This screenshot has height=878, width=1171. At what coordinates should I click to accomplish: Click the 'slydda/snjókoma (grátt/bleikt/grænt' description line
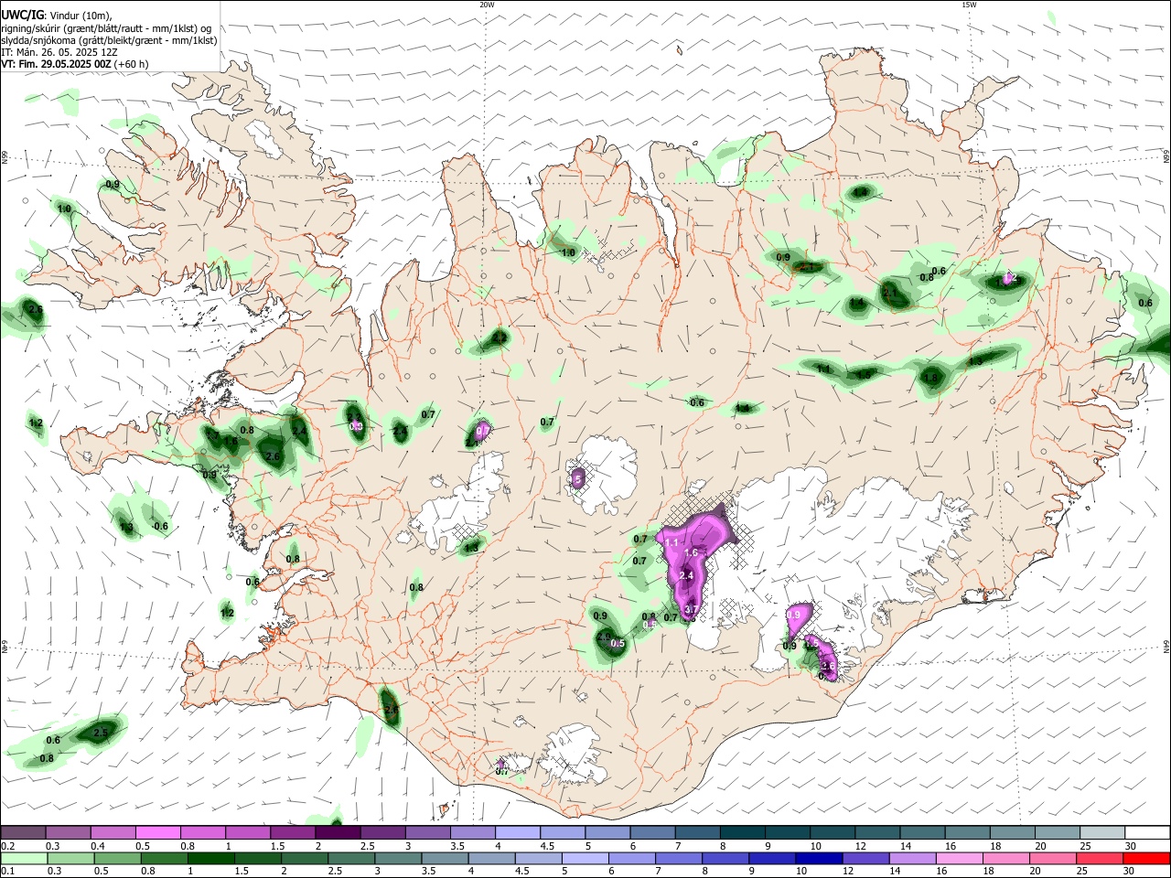[x=109, y=40]
